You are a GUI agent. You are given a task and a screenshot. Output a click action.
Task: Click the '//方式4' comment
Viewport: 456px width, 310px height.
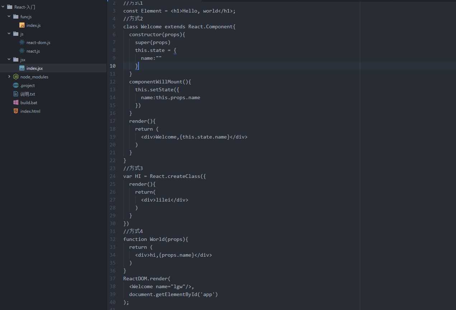[x=133, y=231]
